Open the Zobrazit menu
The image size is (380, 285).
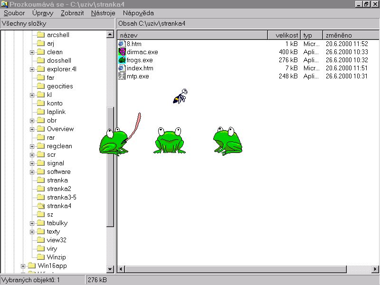click(72, 13)
